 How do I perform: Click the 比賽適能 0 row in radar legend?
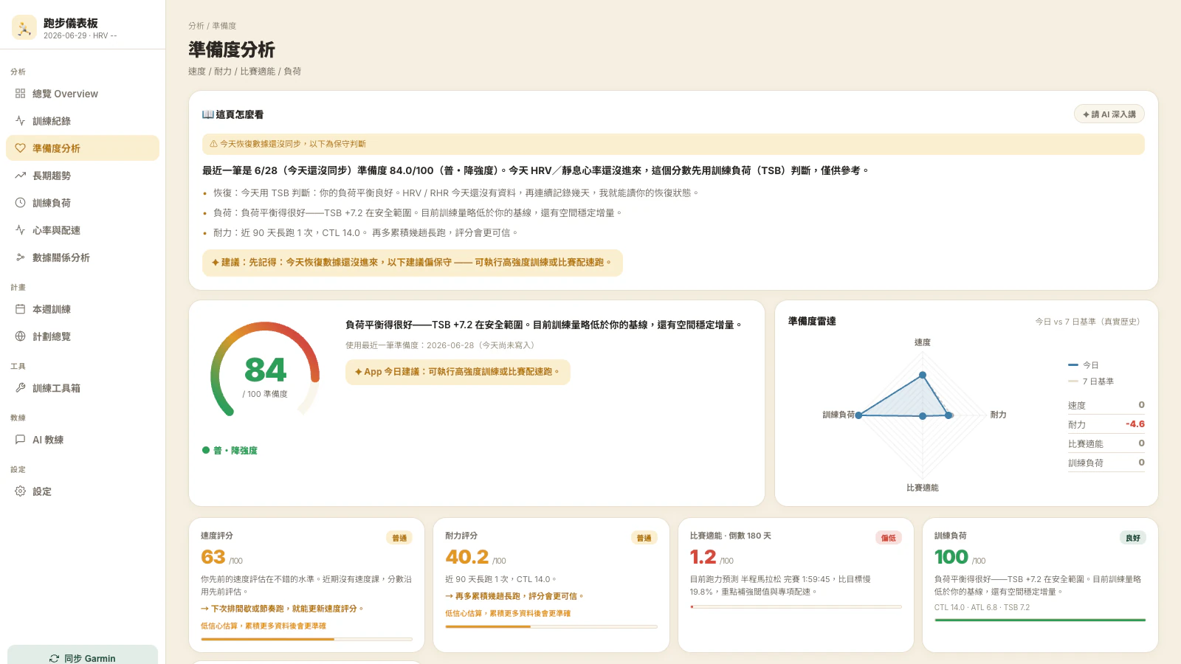pos(1106,443)
